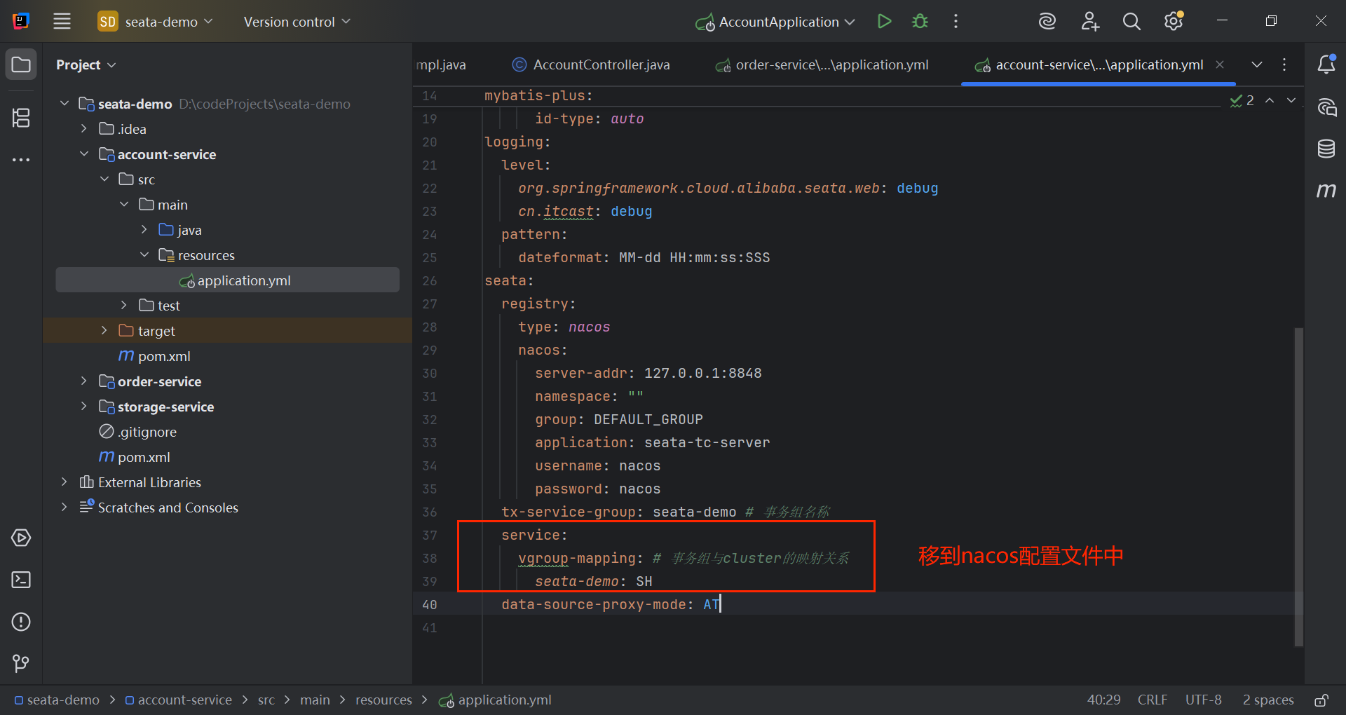Image resolution: width=1346 pixels, height=715 pixels.
Task: Collapse the account-service module
Action: [84, 154]
